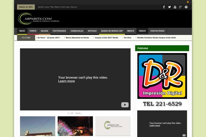Click YouTube logo on main video player
This screenshot has height=137, width=206.
pos(125,105)
